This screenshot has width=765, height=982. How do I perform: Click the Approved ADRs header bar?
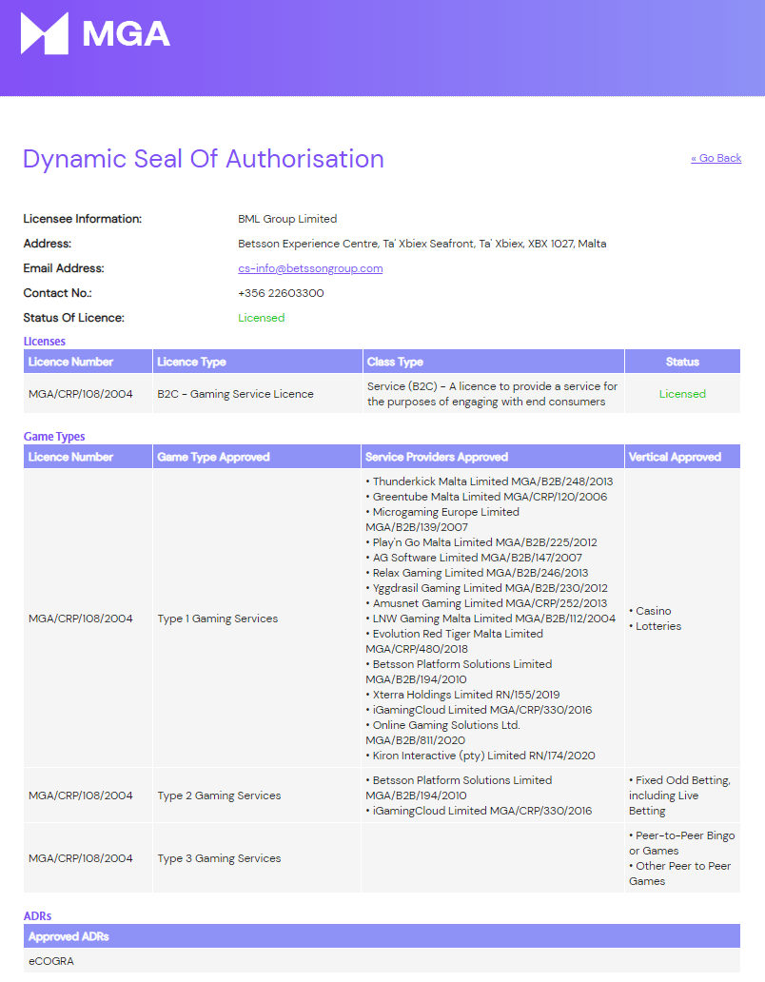click(382, 936)
